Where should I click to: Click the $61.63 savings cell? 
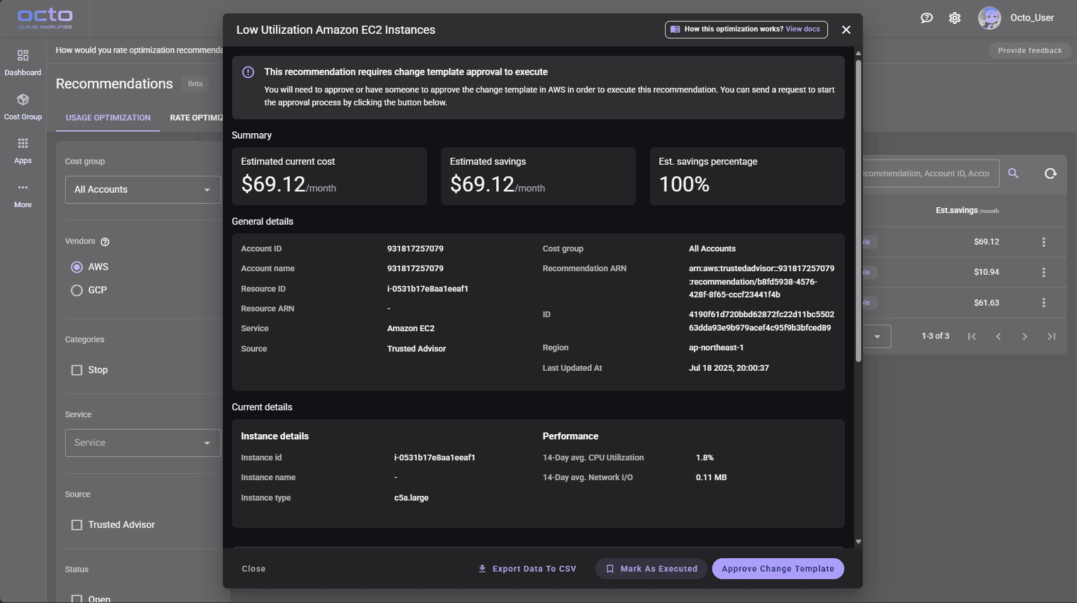[x=986, y=303]
